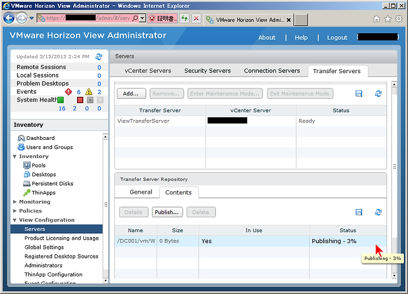This screenshot has height=294, width=408.
Task: Select the Transfer Servers tab
Action: pyautogui.click(x=337, y=71)
